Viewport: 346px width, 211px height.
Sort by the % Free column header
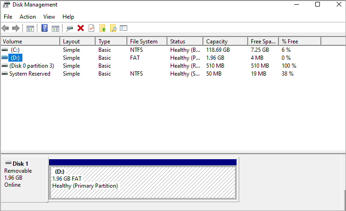coord(300,42)
